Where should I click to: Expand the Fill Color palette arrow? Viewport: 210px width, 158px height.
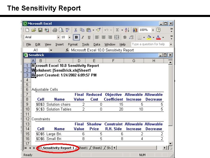pos(153,37)
